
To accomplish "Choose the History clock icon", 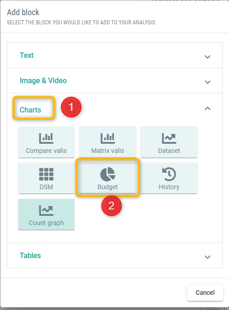I will 169,174.
